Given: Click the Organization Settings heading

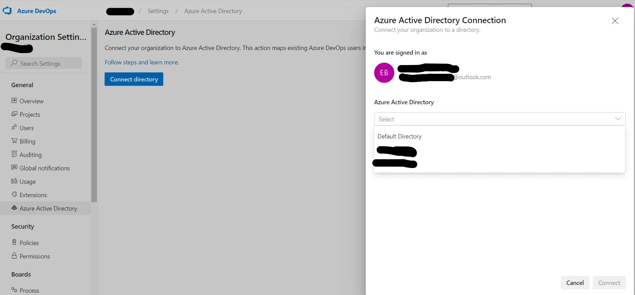Looking at the screenshot, I should tap(46, 37).
